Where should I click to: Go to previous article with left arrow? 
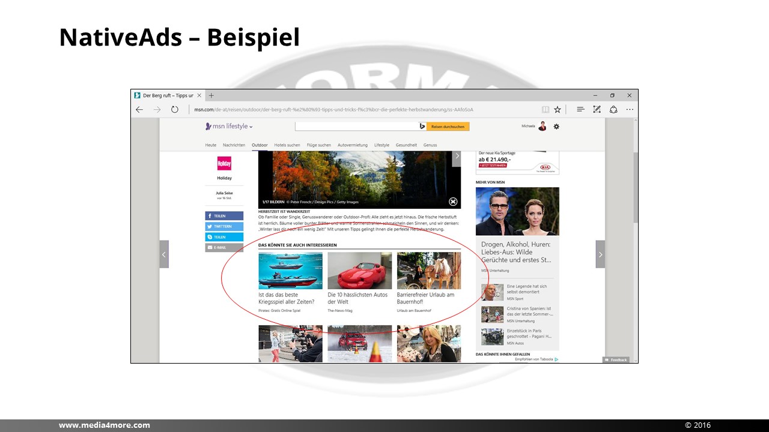(164, 254)
